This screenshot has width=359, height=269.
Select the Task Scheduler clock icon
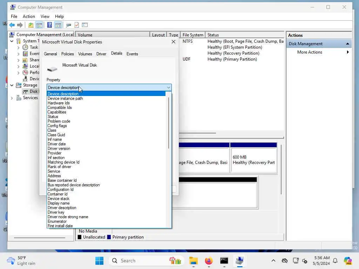click(25, 47)
